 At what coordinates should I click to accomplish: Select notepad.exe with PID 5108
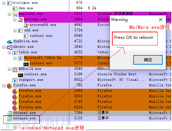(24, 118)
